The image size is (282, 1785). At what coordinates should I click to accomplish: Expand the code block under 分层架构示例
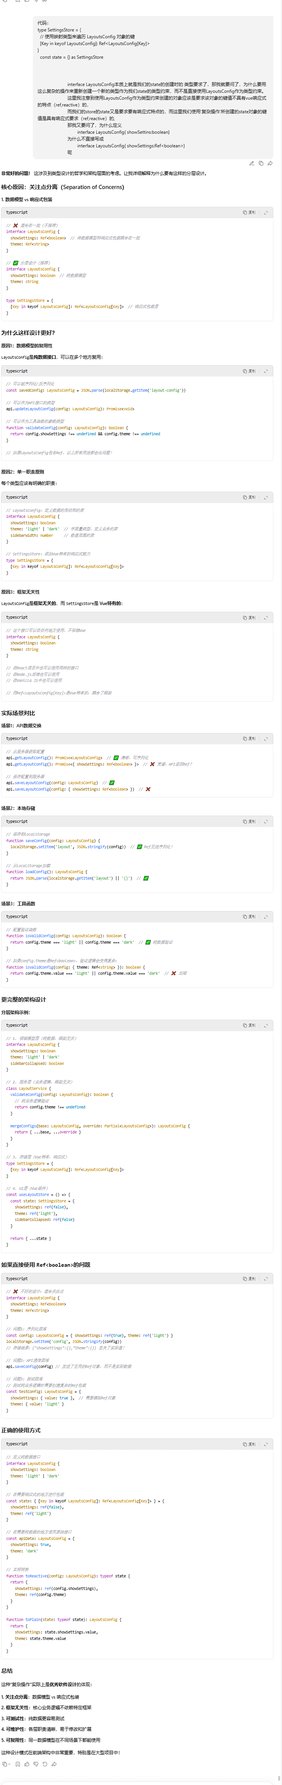pos(265,1025)
